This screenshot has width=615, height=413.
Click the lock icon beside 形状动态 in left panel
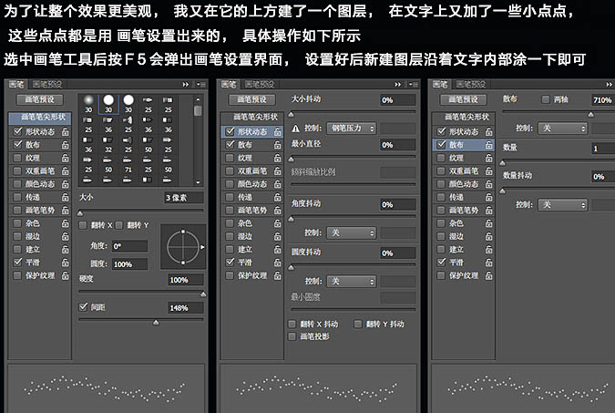tap(65, 132)
